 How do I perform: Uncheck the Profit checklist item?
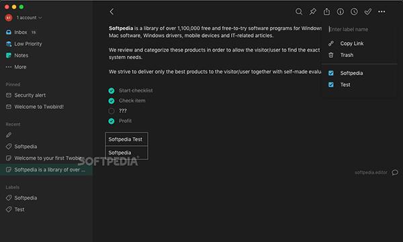(111, 121)
